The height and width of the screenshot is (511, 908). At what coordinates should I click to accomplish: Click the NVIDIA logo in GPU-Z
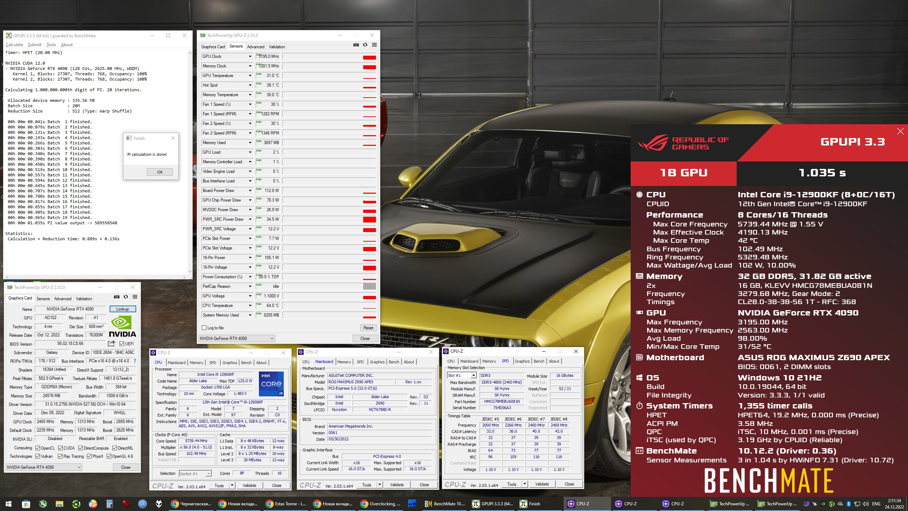tap(122, 326)
